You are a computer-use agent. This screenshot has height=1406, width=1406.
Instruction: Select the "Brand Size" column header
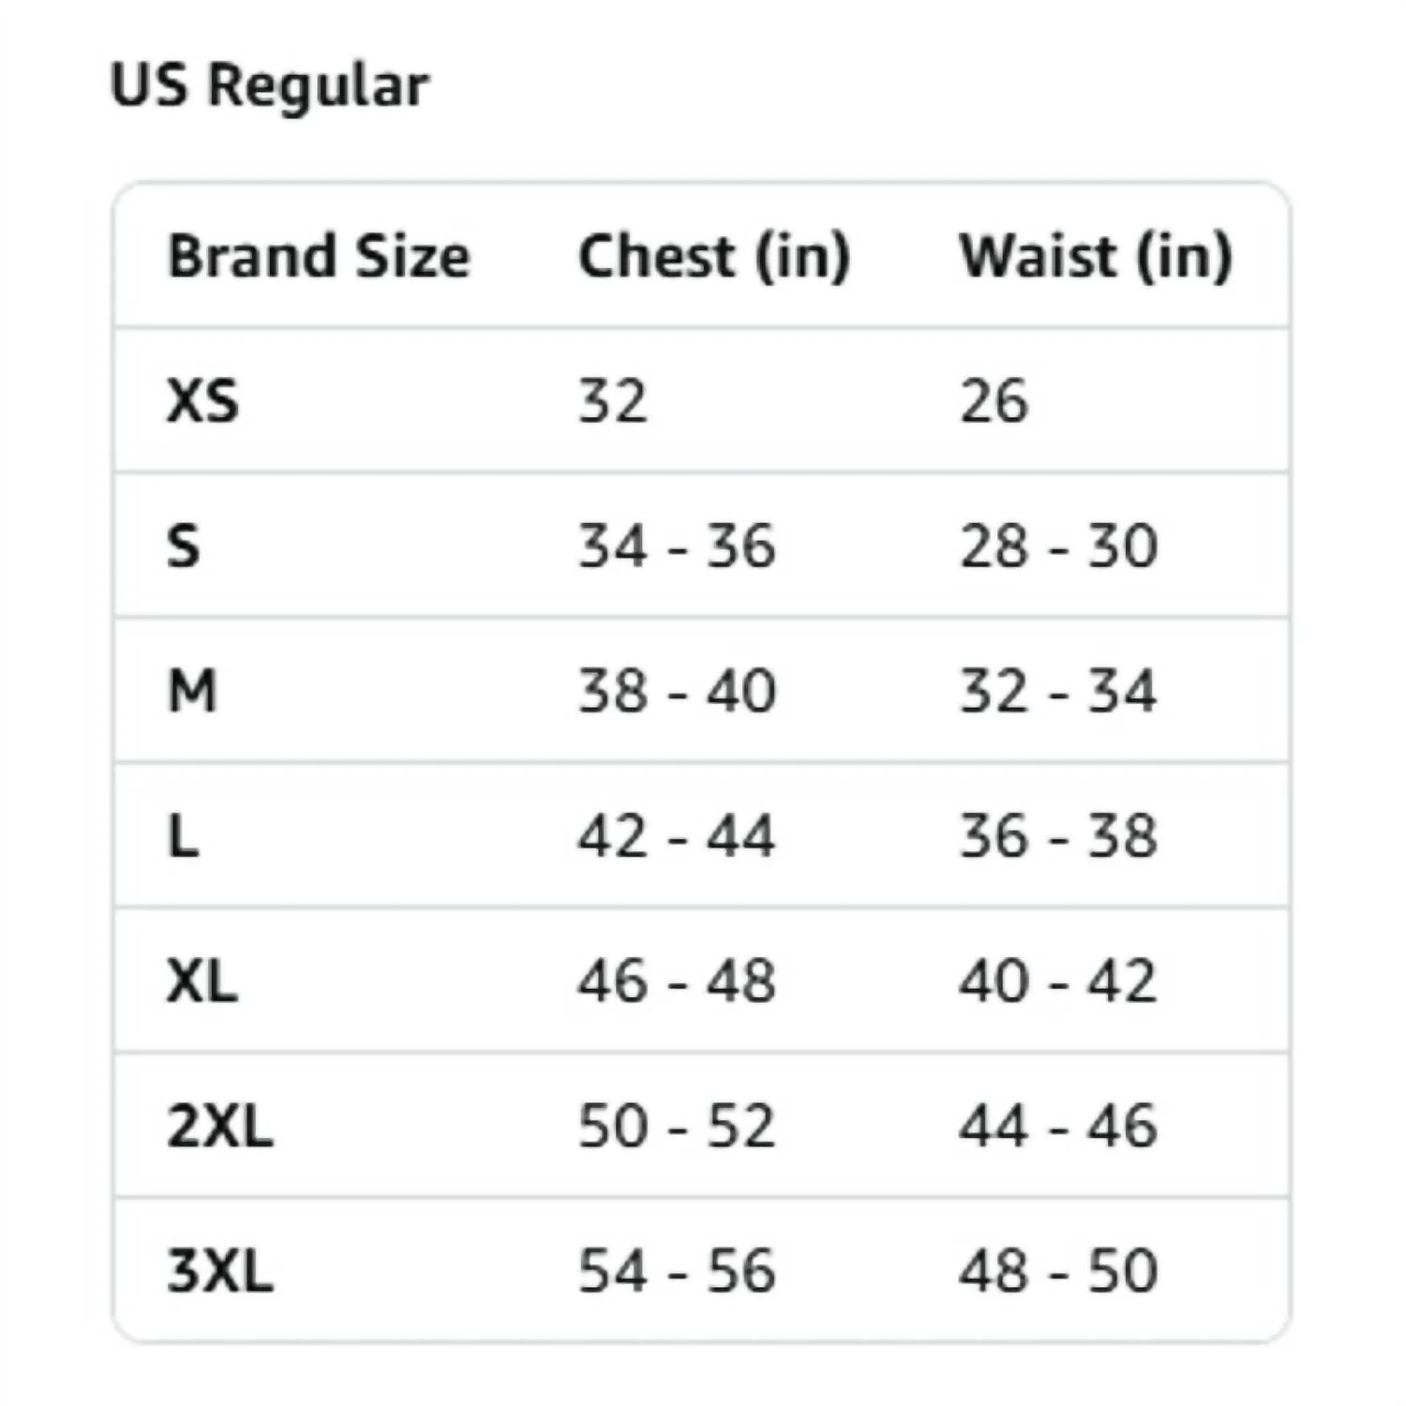coord(319,256)
